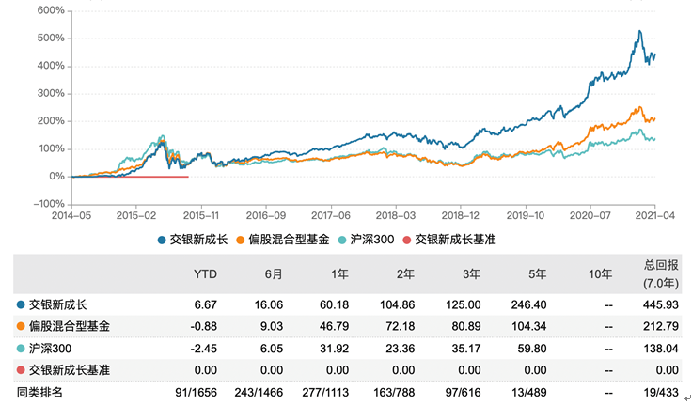
Task: Click 2-year ranking 163/788
Action: pyautogui.click(x=394, y=392)
